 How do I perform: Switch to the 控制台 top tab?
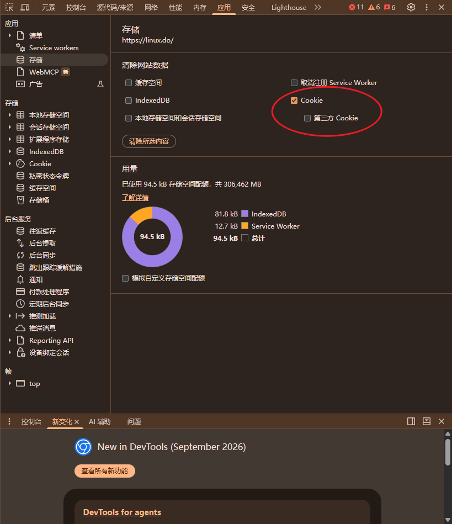click(76, 7)
